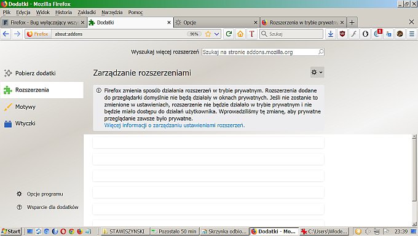
Task: Focus the Szukaj search field
Action: tap(291, 34)
